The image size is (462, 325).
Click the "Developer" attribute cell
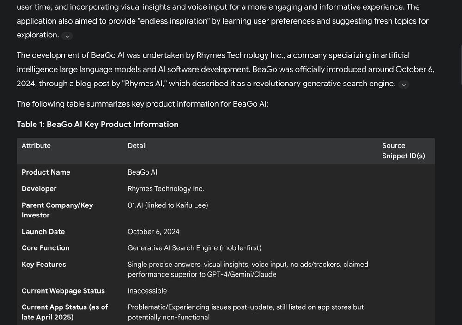click(39, 189)
